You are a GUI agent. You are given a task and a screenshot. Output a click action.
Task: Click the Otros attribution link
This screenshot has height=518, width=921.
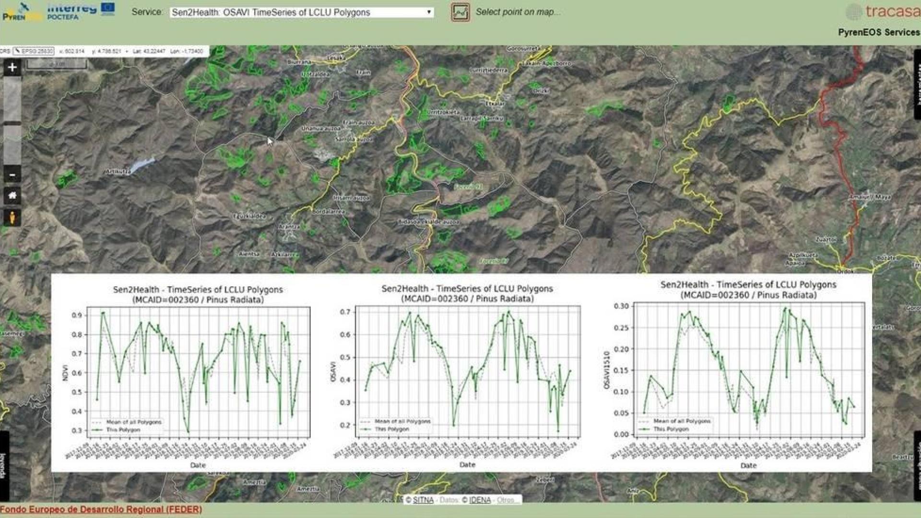(506, 500)
